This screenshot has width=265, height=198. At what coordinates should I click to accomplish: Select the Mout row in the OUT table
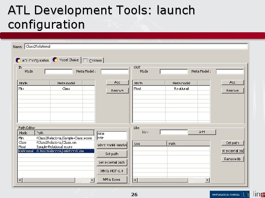tap(171, 88)
